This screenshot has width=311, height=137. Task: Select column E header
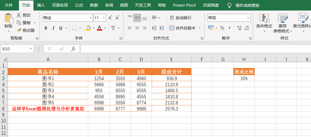coord(172,59)
